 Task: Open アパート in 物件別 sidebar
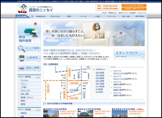coord(24,84)
